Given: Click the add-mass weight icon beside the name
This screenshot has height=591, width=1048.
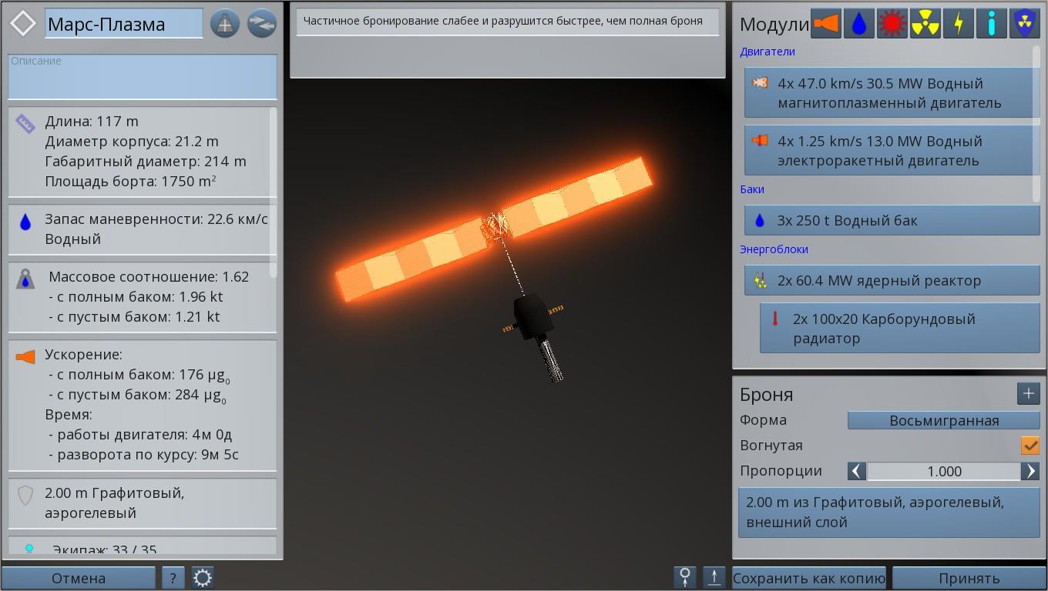Looking at the screenshot, I should click(x=225, y=24).
